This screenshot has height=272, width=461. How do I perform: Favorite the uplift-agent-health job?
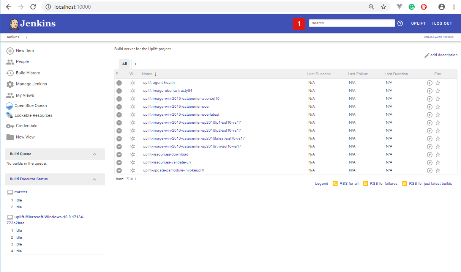coord(438,83)
